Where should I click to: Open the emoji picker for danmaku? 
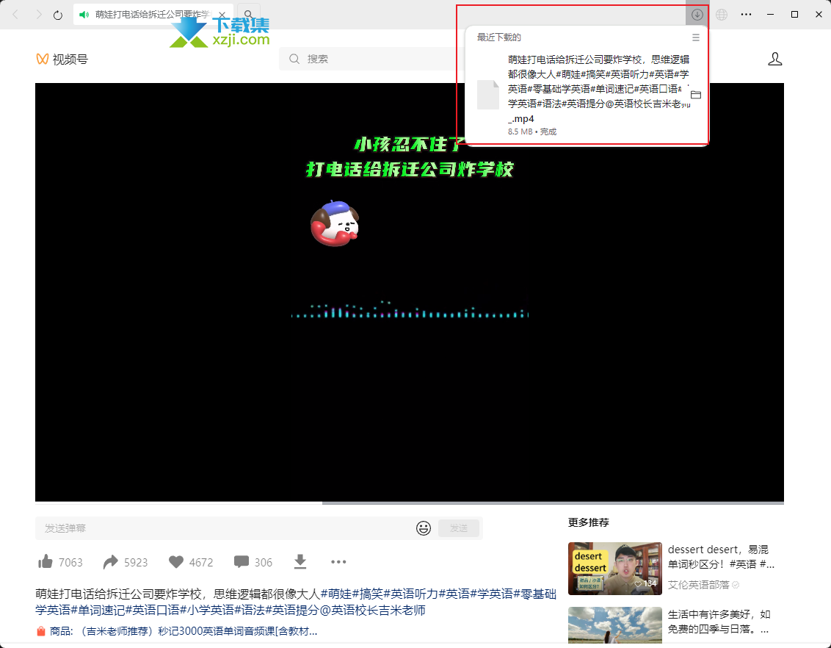(424, 528)
